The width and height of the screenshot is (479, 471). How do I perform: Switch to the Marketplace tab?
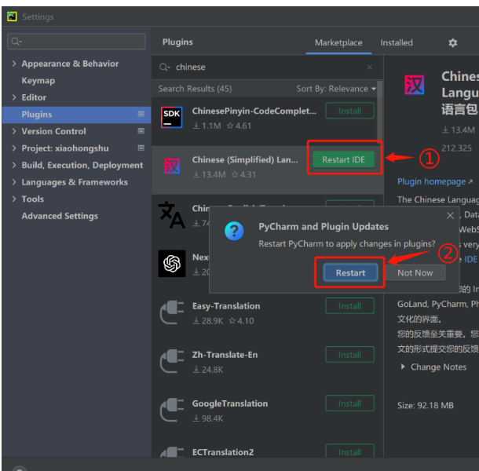(x=338, y=42)
